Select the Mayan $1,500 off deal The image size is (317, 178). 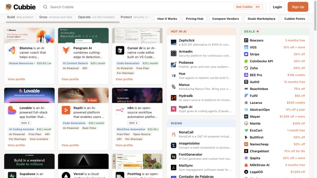click(x=274, y=116)
